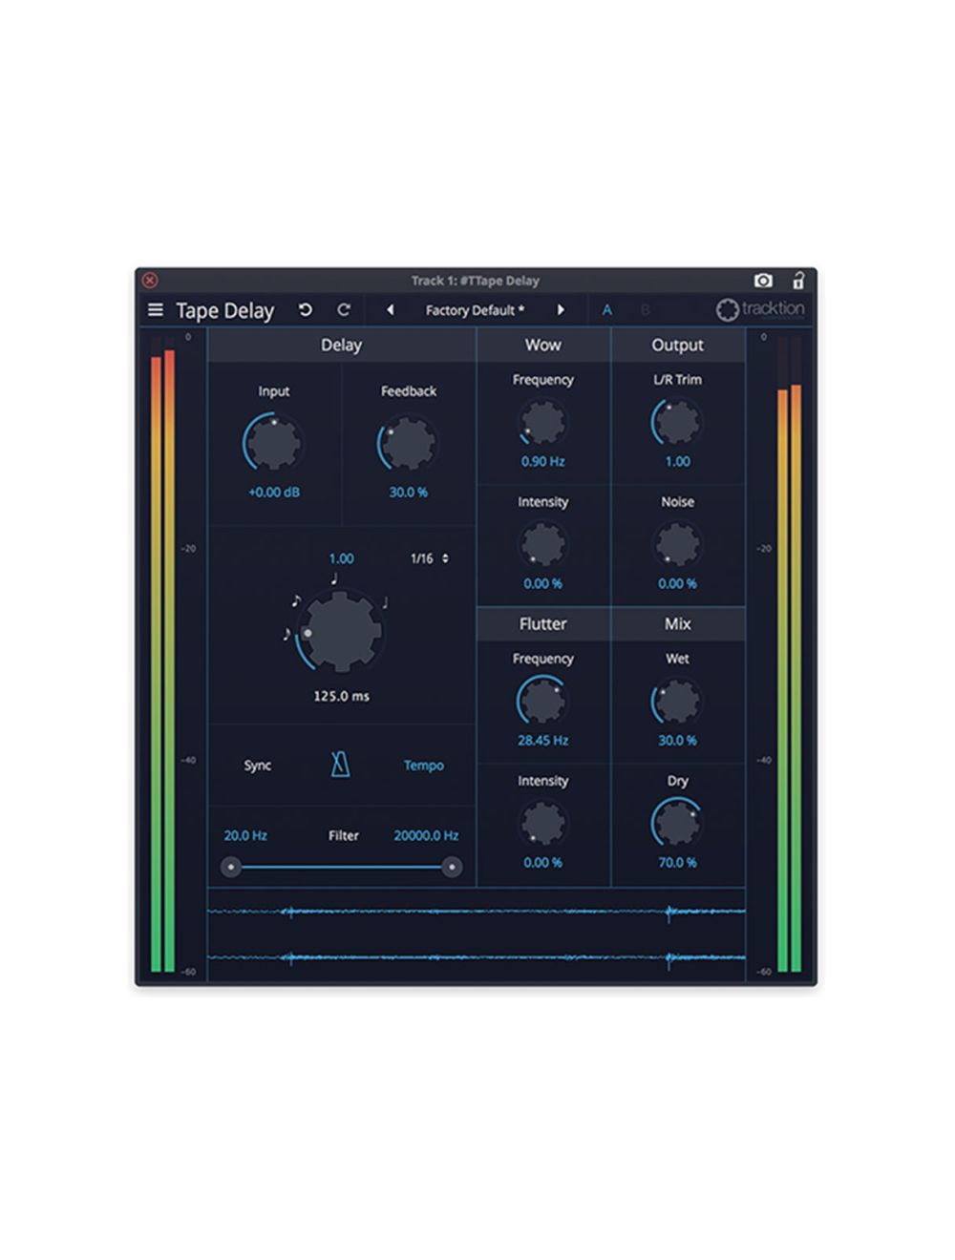Click the metronome icon in the Delay section
This screenshot has height=1260, width=955.
tap(339, 765)
